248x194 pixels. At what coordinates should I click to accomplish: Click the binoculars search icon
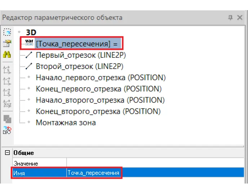pos(7,55)
